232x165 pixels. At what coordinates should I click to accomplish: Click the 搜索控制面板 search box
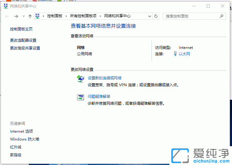click(x=191, y=16)
